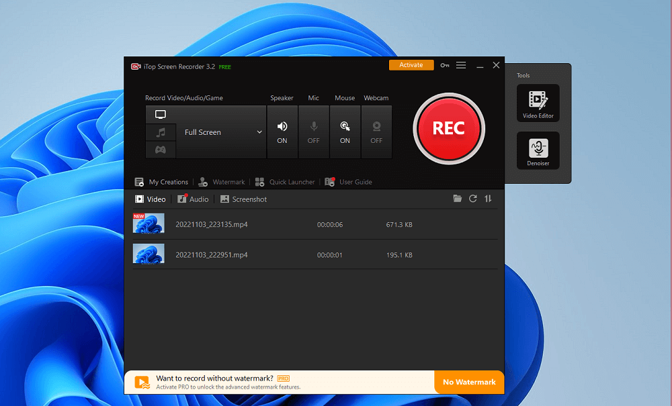Switch to audio-only recording music note icon
672x406 pixels.
161,132
